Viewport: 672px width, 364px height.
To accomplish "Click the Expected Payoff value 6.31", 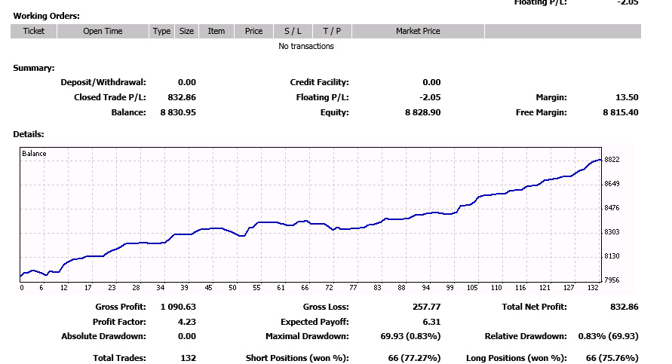I will 431,322.
